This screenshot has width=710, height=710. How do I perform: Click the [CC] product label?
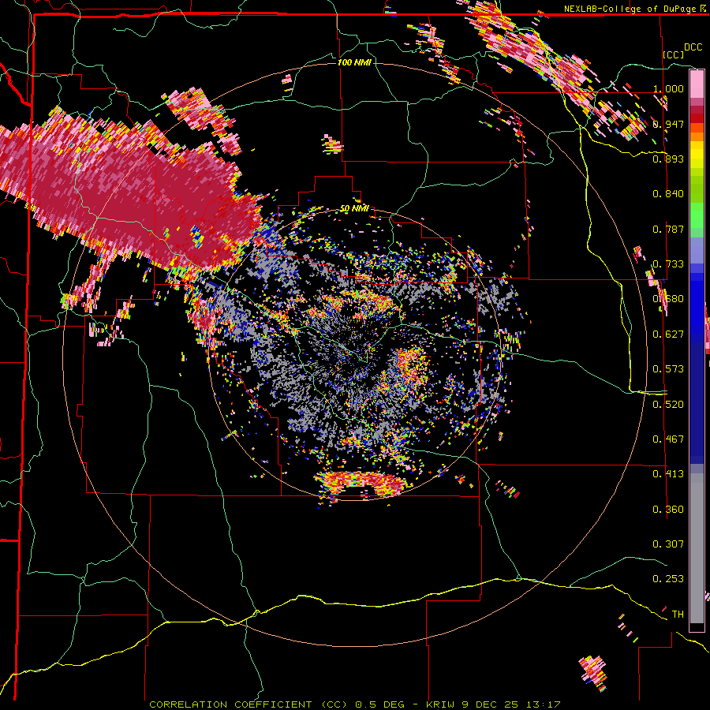click(x=674, y=54)
